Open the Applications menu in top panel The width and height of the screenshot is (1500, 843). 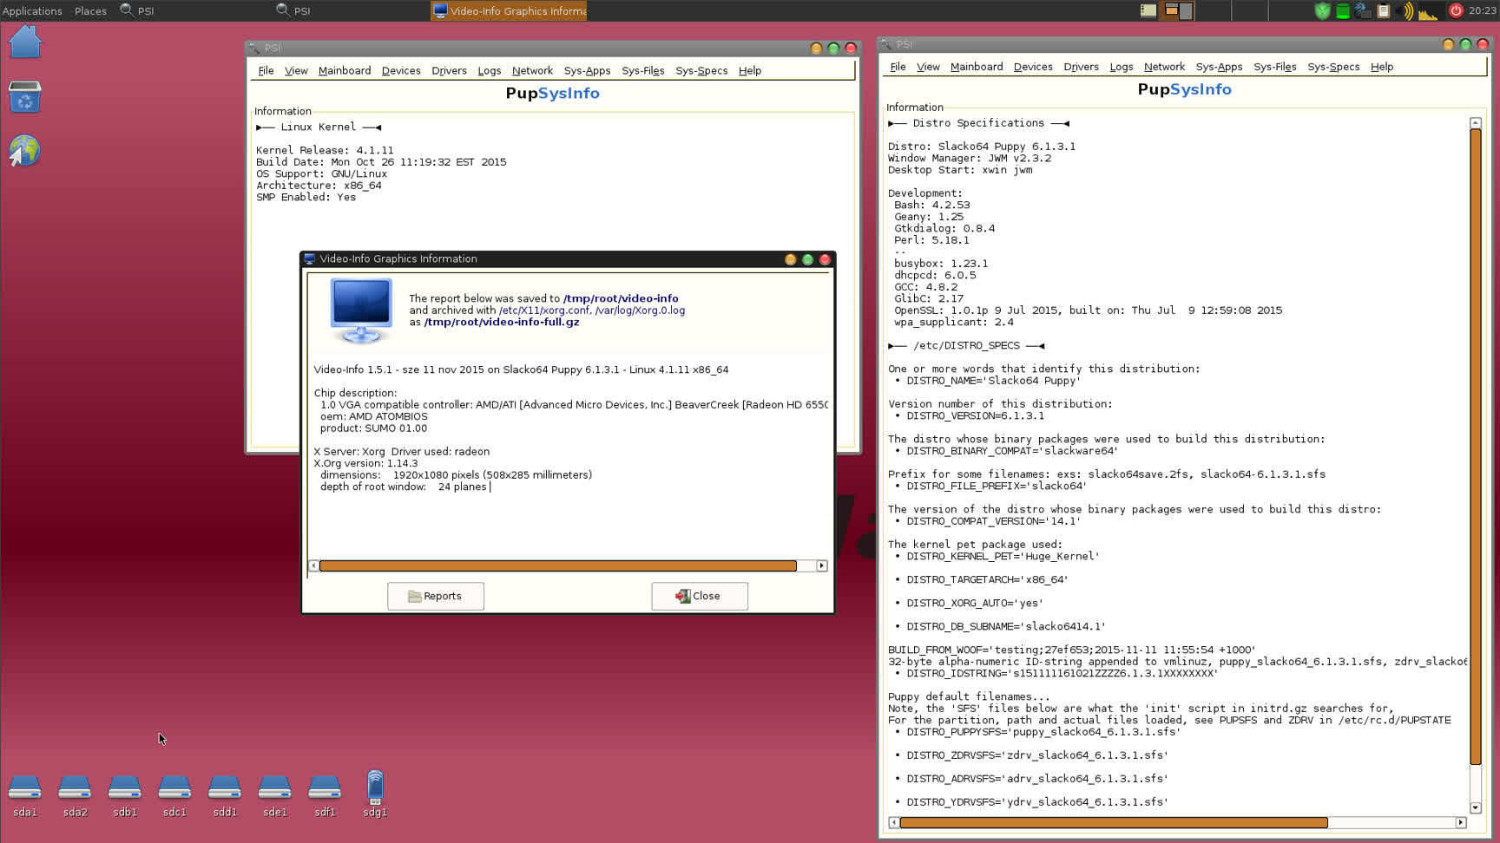pos(32,10)
